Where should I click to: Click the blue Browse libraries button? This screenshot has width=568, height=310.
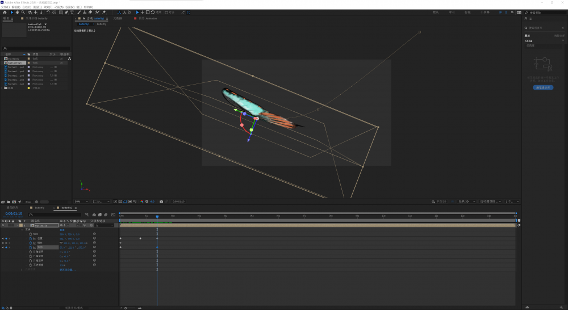click(x=542, y=87)
